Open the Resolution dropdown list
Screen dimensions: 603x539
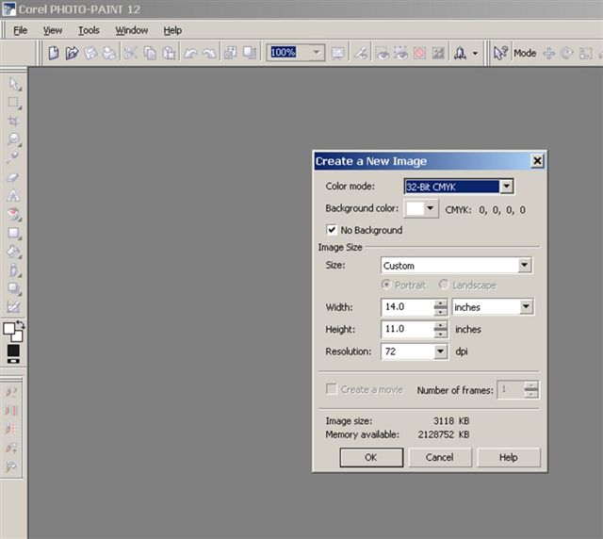tap(440, 351)
